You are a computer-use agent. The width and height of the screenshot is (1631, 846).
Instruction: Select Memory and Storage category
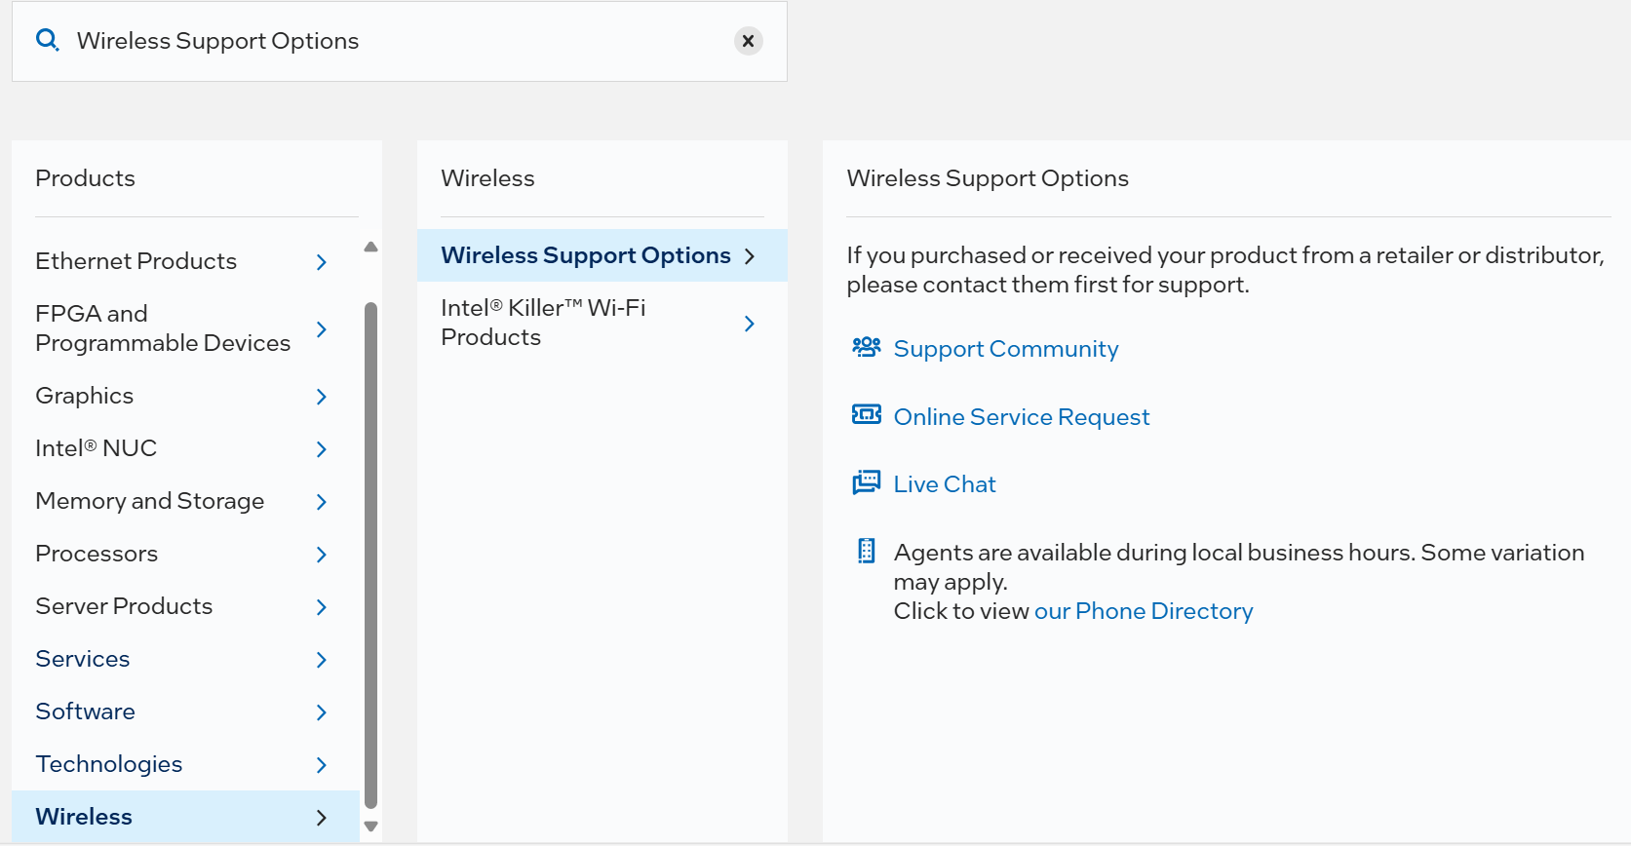click(150, 501)
